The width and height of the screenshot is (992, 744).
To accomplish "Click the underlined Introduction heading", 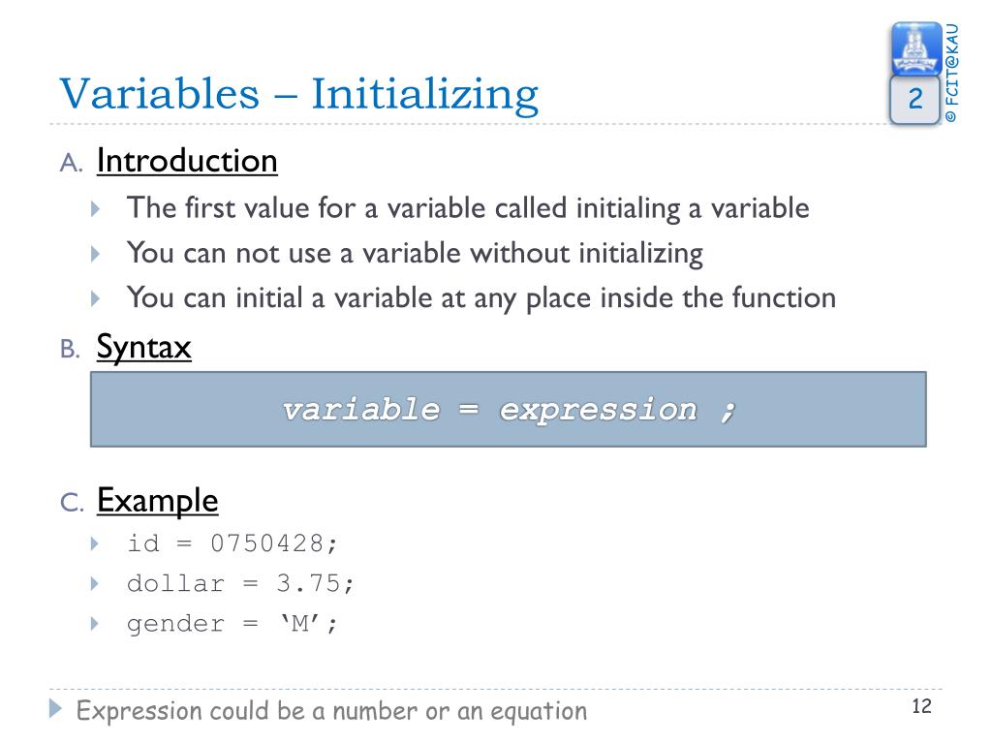I will [187, 160].
